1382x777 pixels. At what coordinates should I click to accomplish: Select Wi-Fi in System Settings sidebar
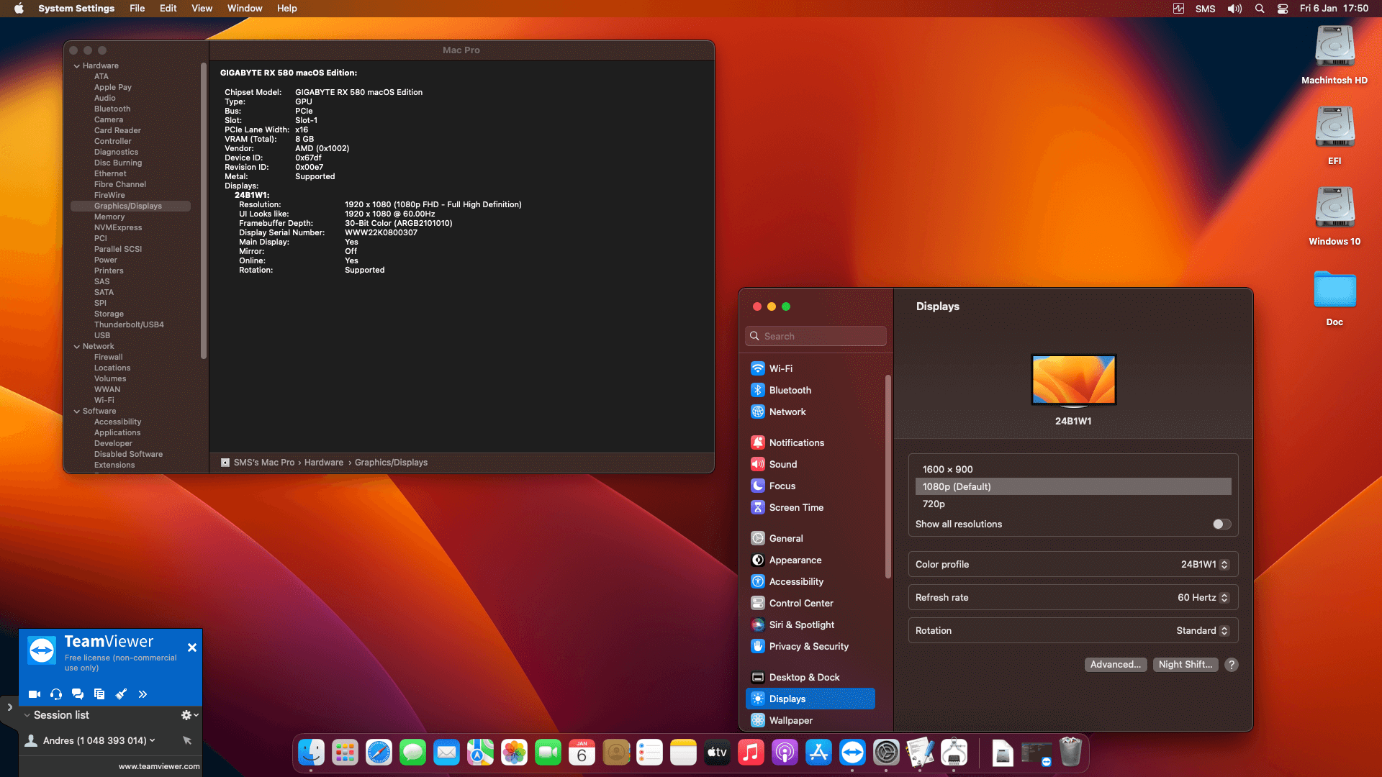[x=780, y=368]
